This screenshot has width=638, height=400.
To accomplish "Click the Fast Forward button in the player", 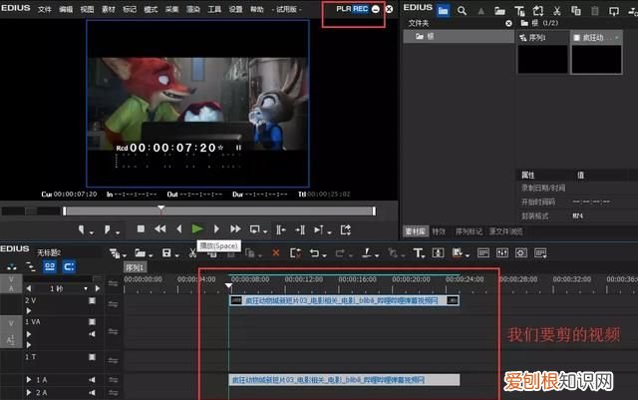I will (236, 228).
